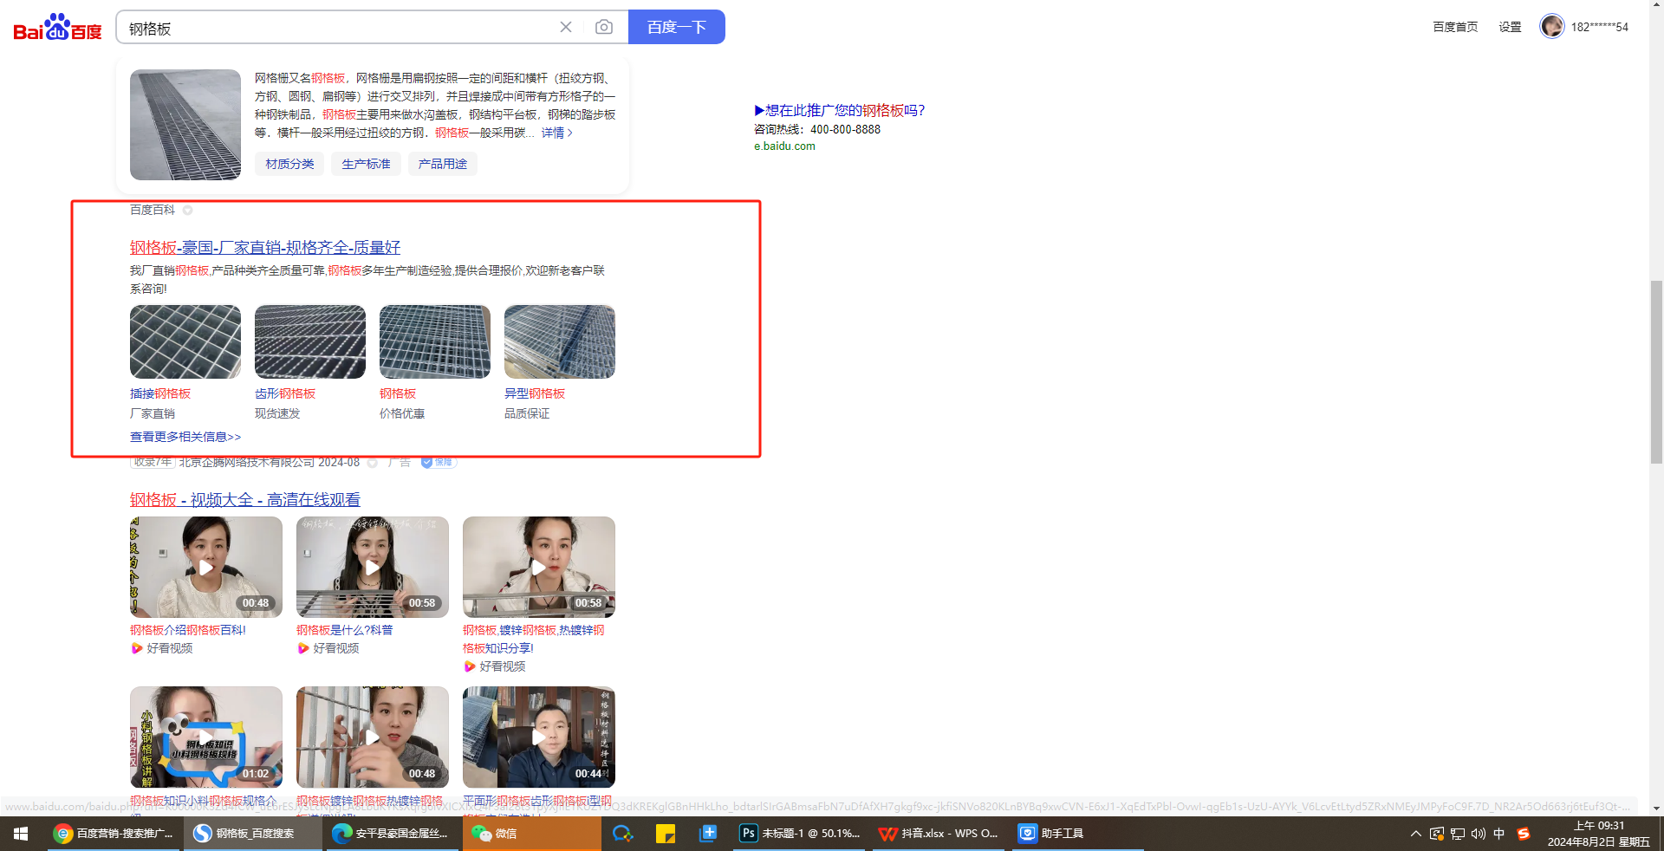This screenshot has width=1664, height=851.
Task: Play the second-row 00:48 video thumbnail
Action: coord(373,737)
